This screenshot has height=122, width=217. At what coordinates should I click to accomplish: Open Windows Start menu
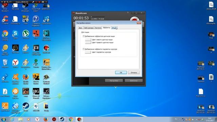[x=4, y=119]
